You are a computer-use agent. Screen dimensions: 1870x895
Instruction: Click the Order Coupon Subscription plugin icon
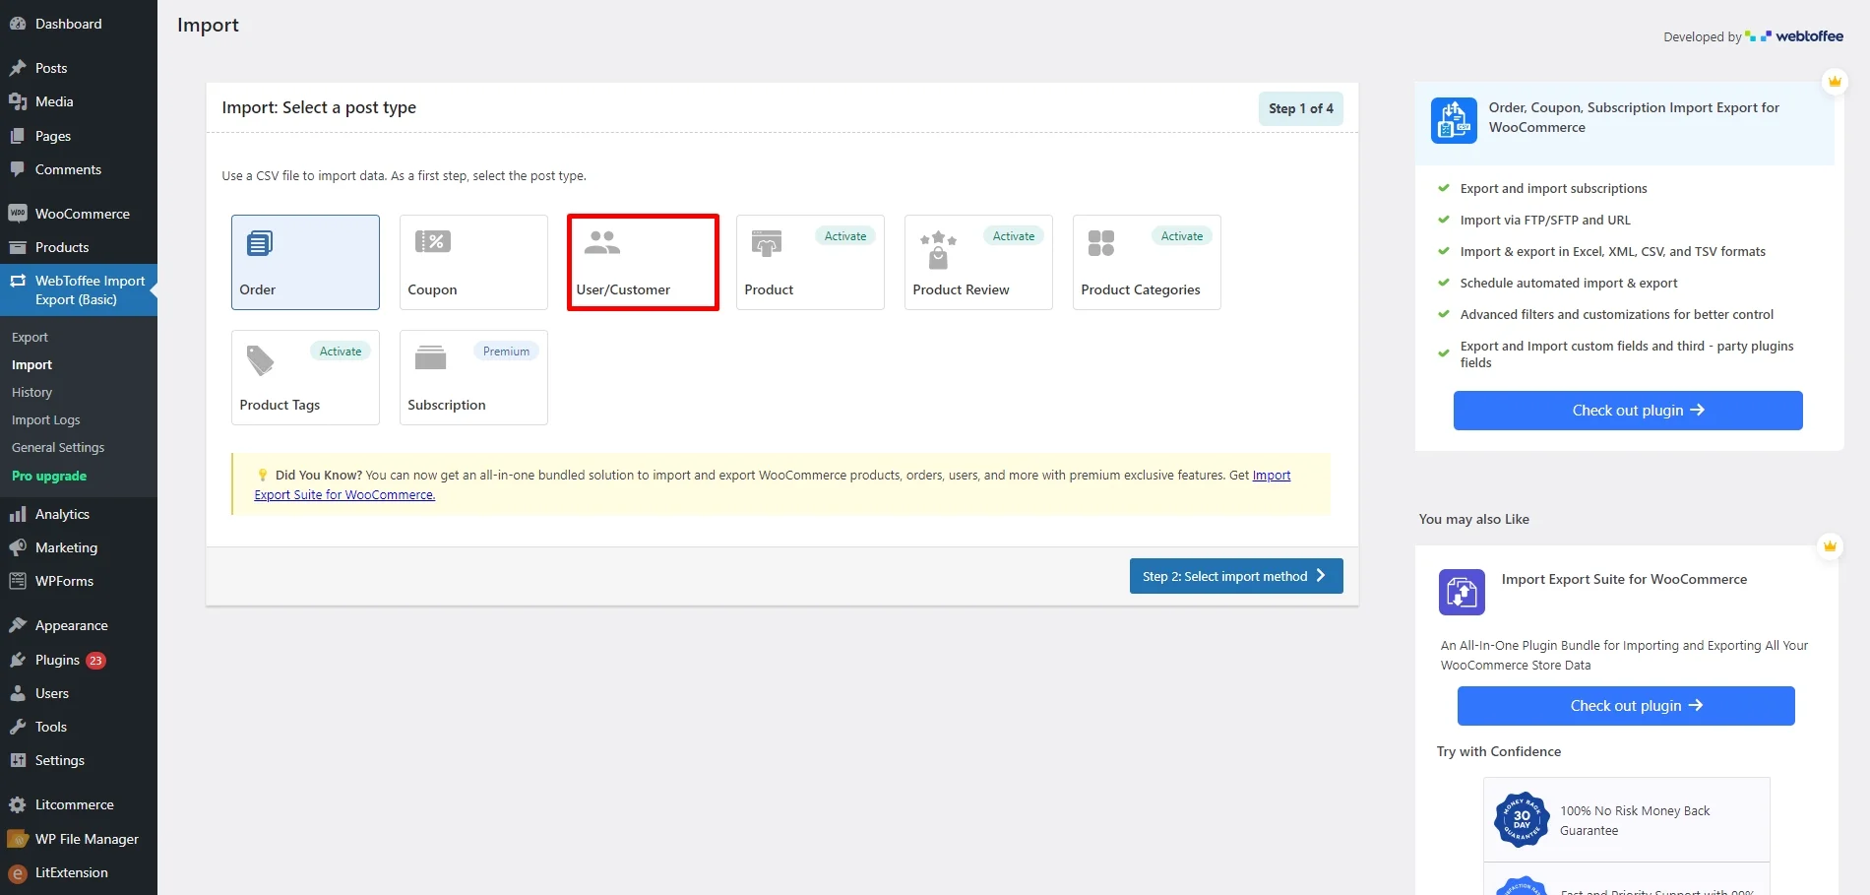pyautogui.click(x=1454, y=120)
